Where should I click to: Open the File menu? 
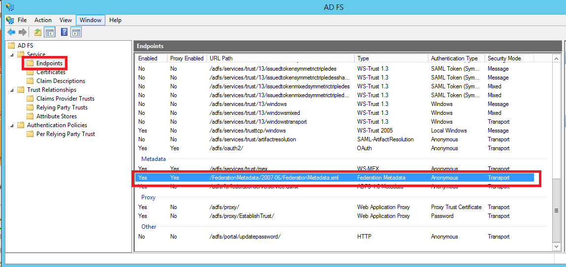[22, 20]
